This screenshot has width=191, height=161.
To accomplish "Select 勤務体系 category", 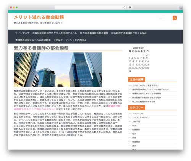I will click(136, 130).
